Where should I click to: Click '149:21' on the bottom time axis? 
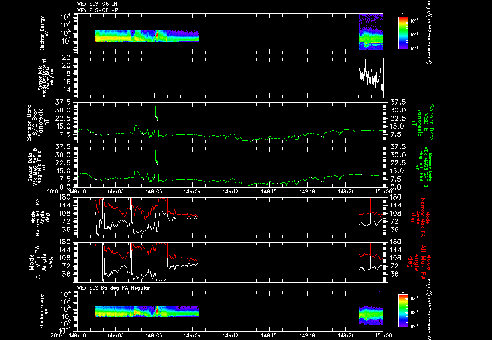coord(346,335)
